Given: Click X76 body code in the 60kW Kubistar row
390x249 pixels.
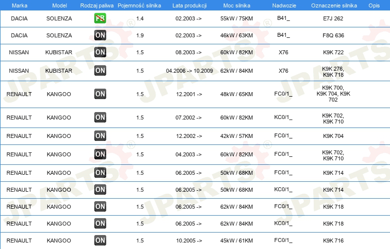Looking at the screenshot, I should [x=283, y=52].
